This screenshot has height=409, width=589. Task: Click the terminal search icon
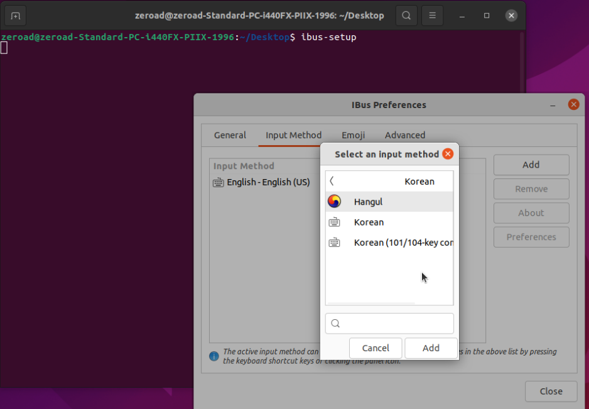(406, 16)
